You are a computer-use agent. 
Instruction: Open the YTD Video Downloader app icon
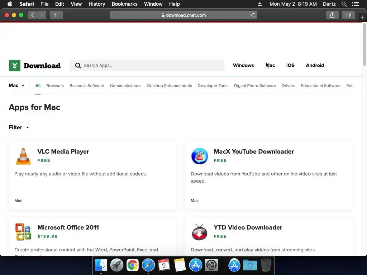[199, 232]
